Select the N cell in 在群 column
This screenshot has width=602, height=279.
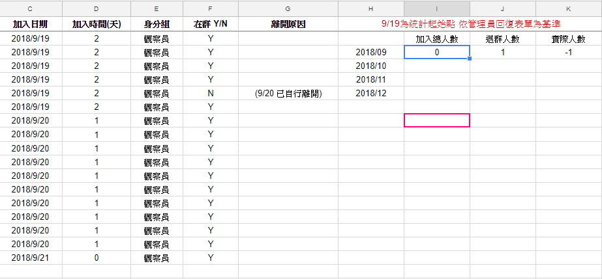(211, 94)
